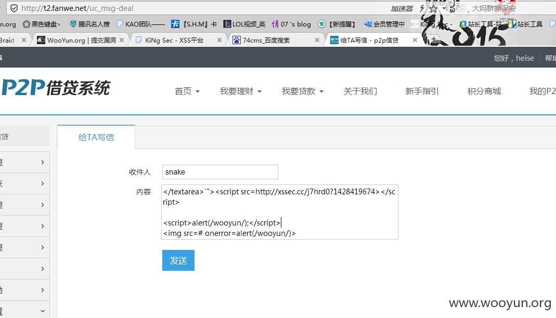Bookmark this page with the star icon
556x318 pixels.
433,8
